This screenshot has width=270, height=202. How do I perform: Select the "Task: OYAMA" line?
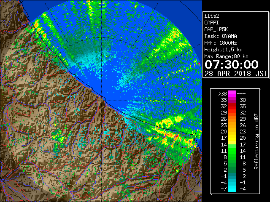(221, 36)
